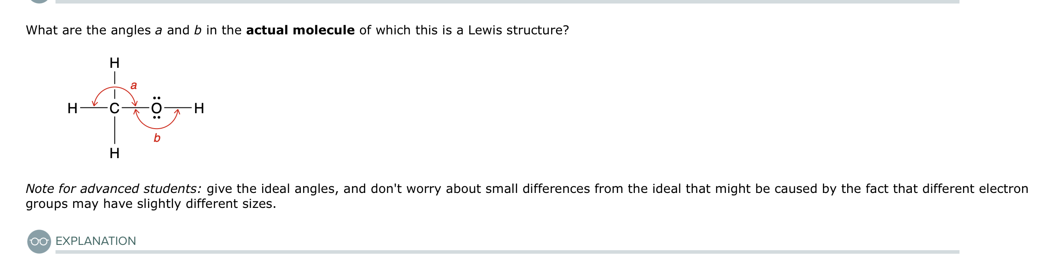Click the red arc arrow for angle a
1052x259 pixels.
115,88
